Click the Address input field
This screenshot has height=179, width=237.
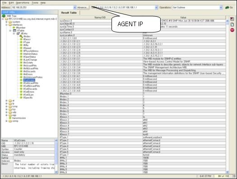[42, 7]
